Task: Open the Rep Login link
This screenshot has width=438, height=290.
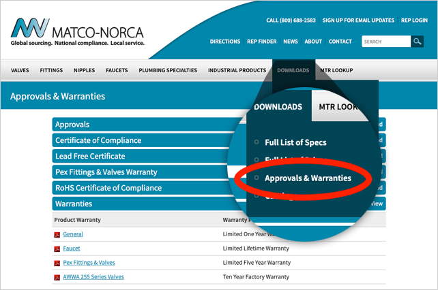Action: (x=414, y=20)
